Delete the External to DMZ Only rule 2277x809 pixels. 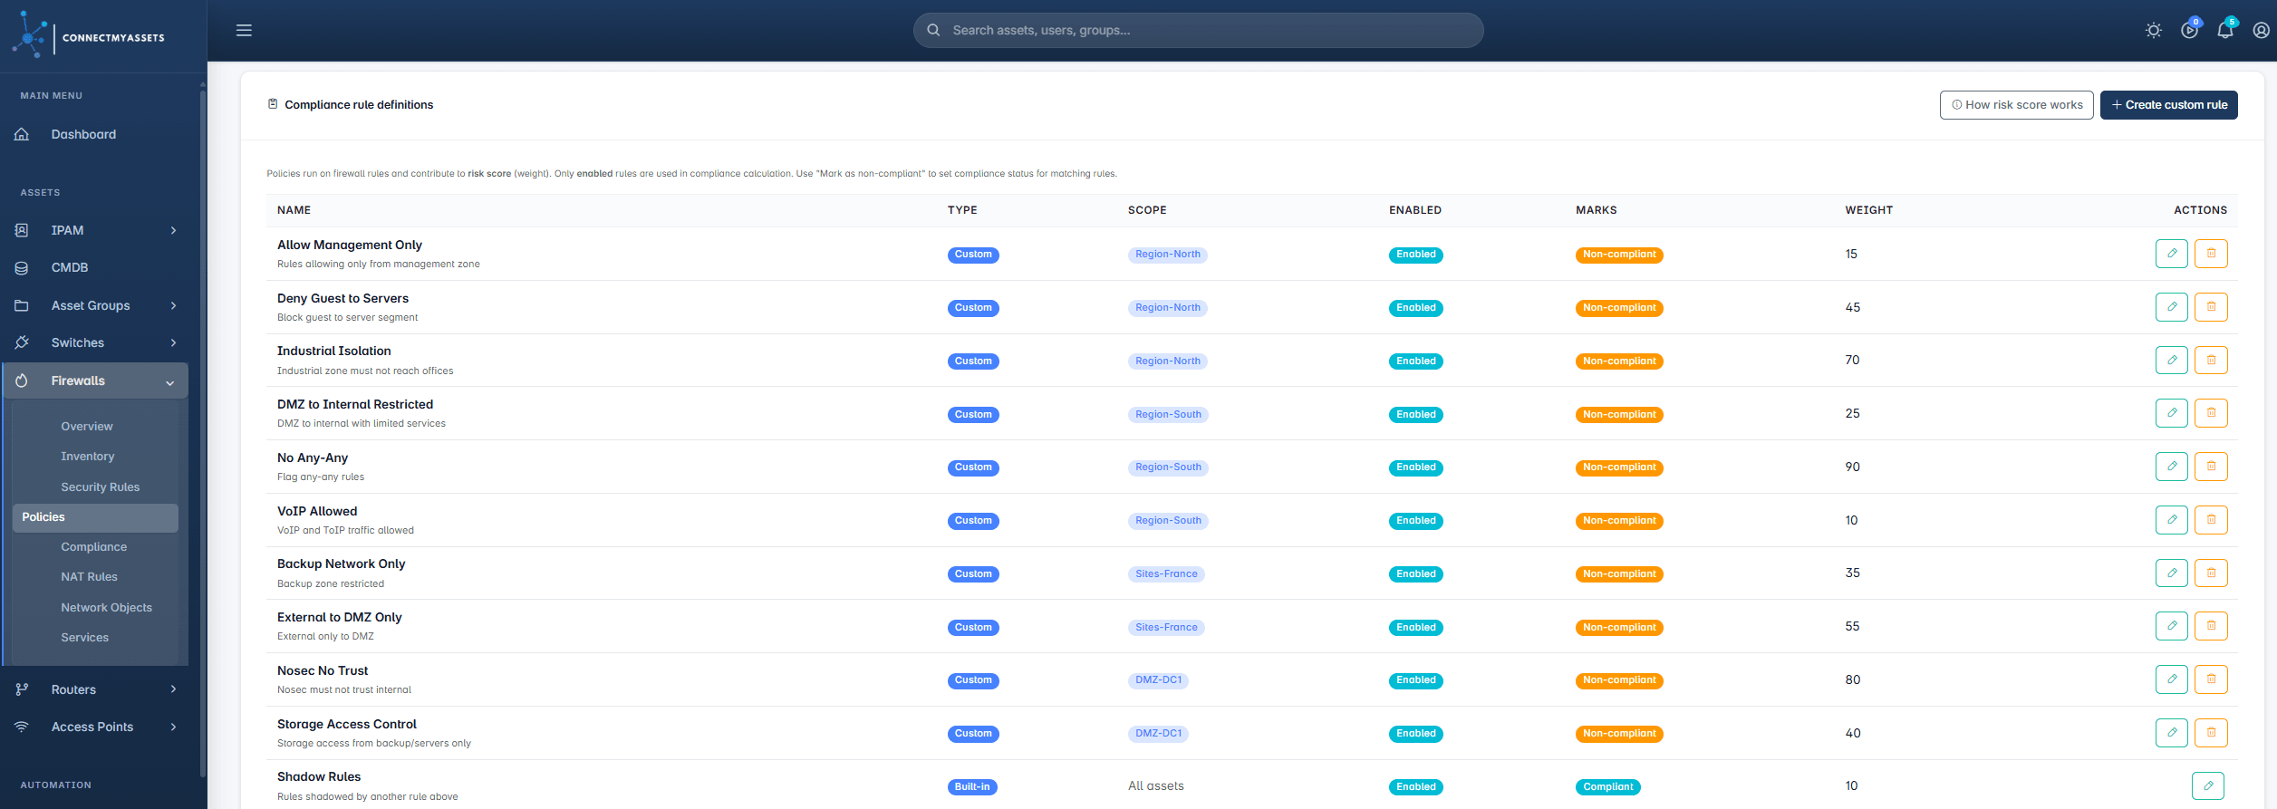point(2212,626)
